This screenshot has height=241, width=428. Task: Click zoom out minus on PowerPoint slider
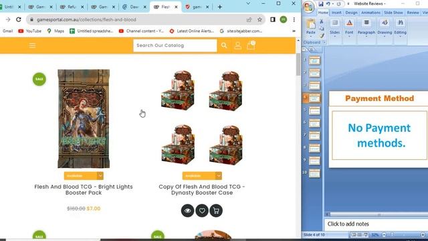point(384,235)
